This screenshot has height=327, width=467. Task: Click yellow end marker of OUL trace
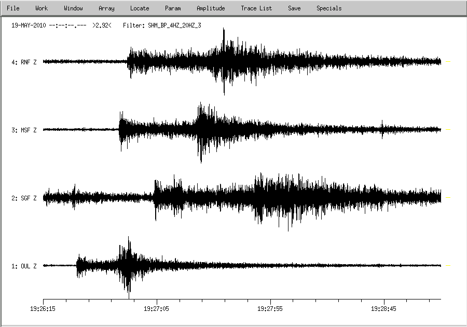pyautogui.click(x=448, y=265)
